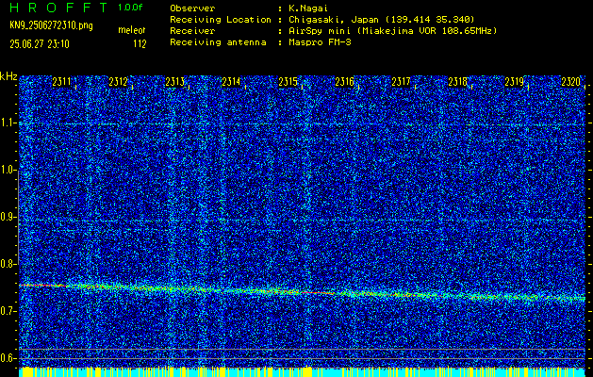Select the 1.00f version label
Viewport: 593px width, 377px height.
tap(130, 8)
